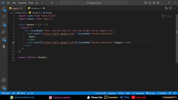The width and height of the screenshot is (178, 100).
Task: Open editor More Actions ellipsis
Action: pos(174,8)
